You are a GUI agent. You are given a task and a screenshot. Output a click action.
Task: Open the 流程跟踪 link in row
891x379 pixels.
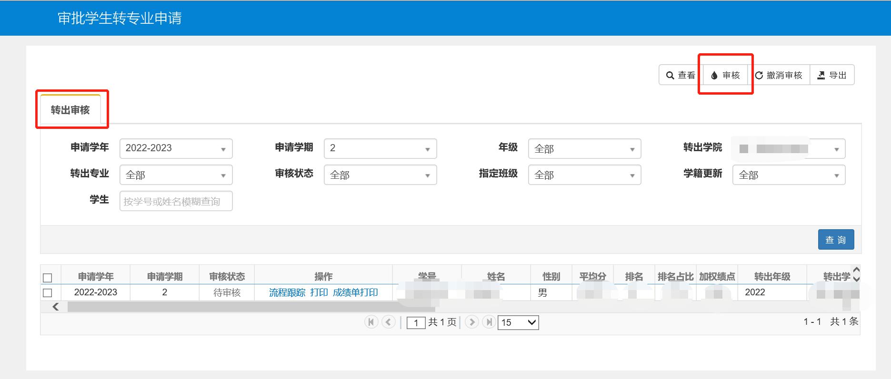point(287,292)
